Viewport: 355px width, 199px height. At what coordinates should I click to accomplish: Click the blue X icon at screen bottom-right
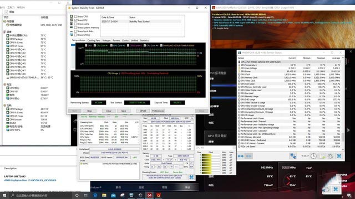click(336, 189)
